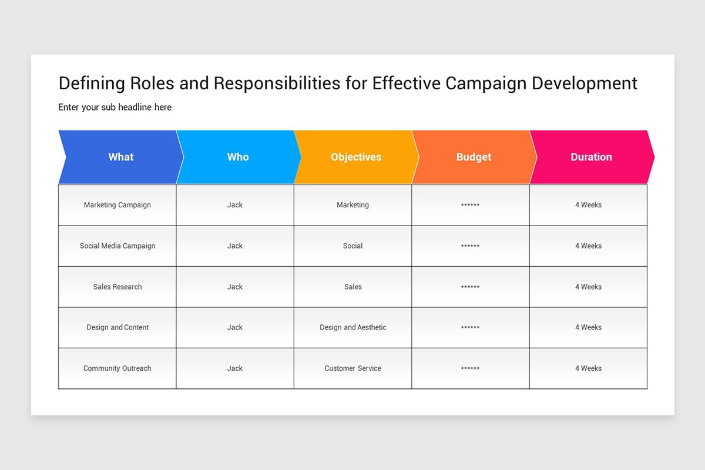Screen dimensions: 705x470
Task: Click 'Jack' in the Community Outreach row
Action: (x=235, y=368)
